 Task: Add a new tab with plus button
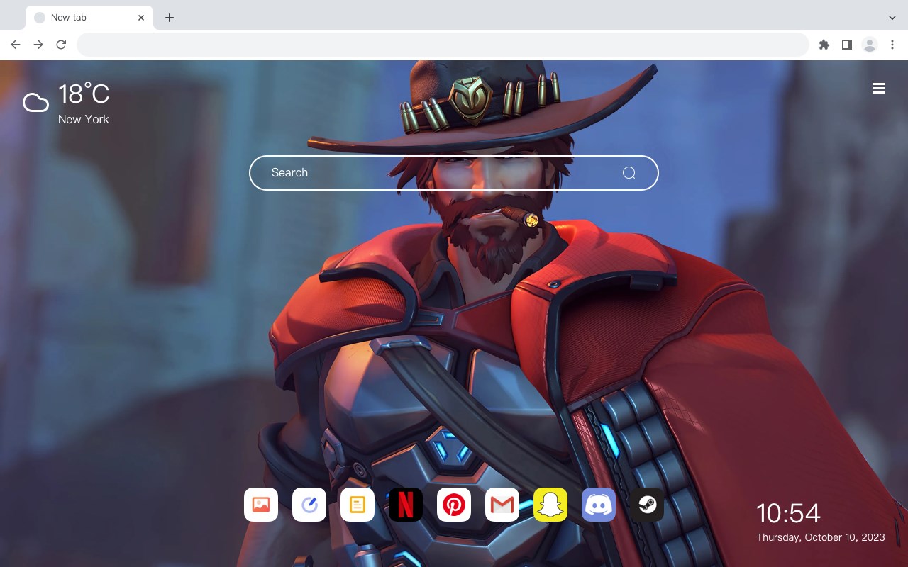169,18
